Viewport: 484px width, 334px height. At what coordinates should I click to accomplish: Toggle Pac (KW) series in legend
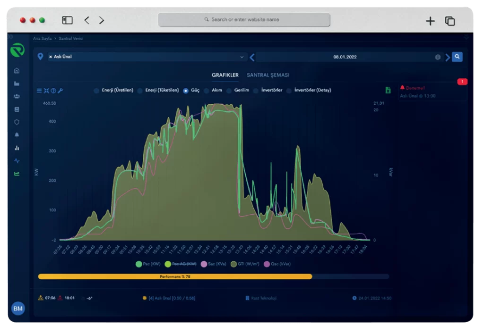tap(148, 264)
